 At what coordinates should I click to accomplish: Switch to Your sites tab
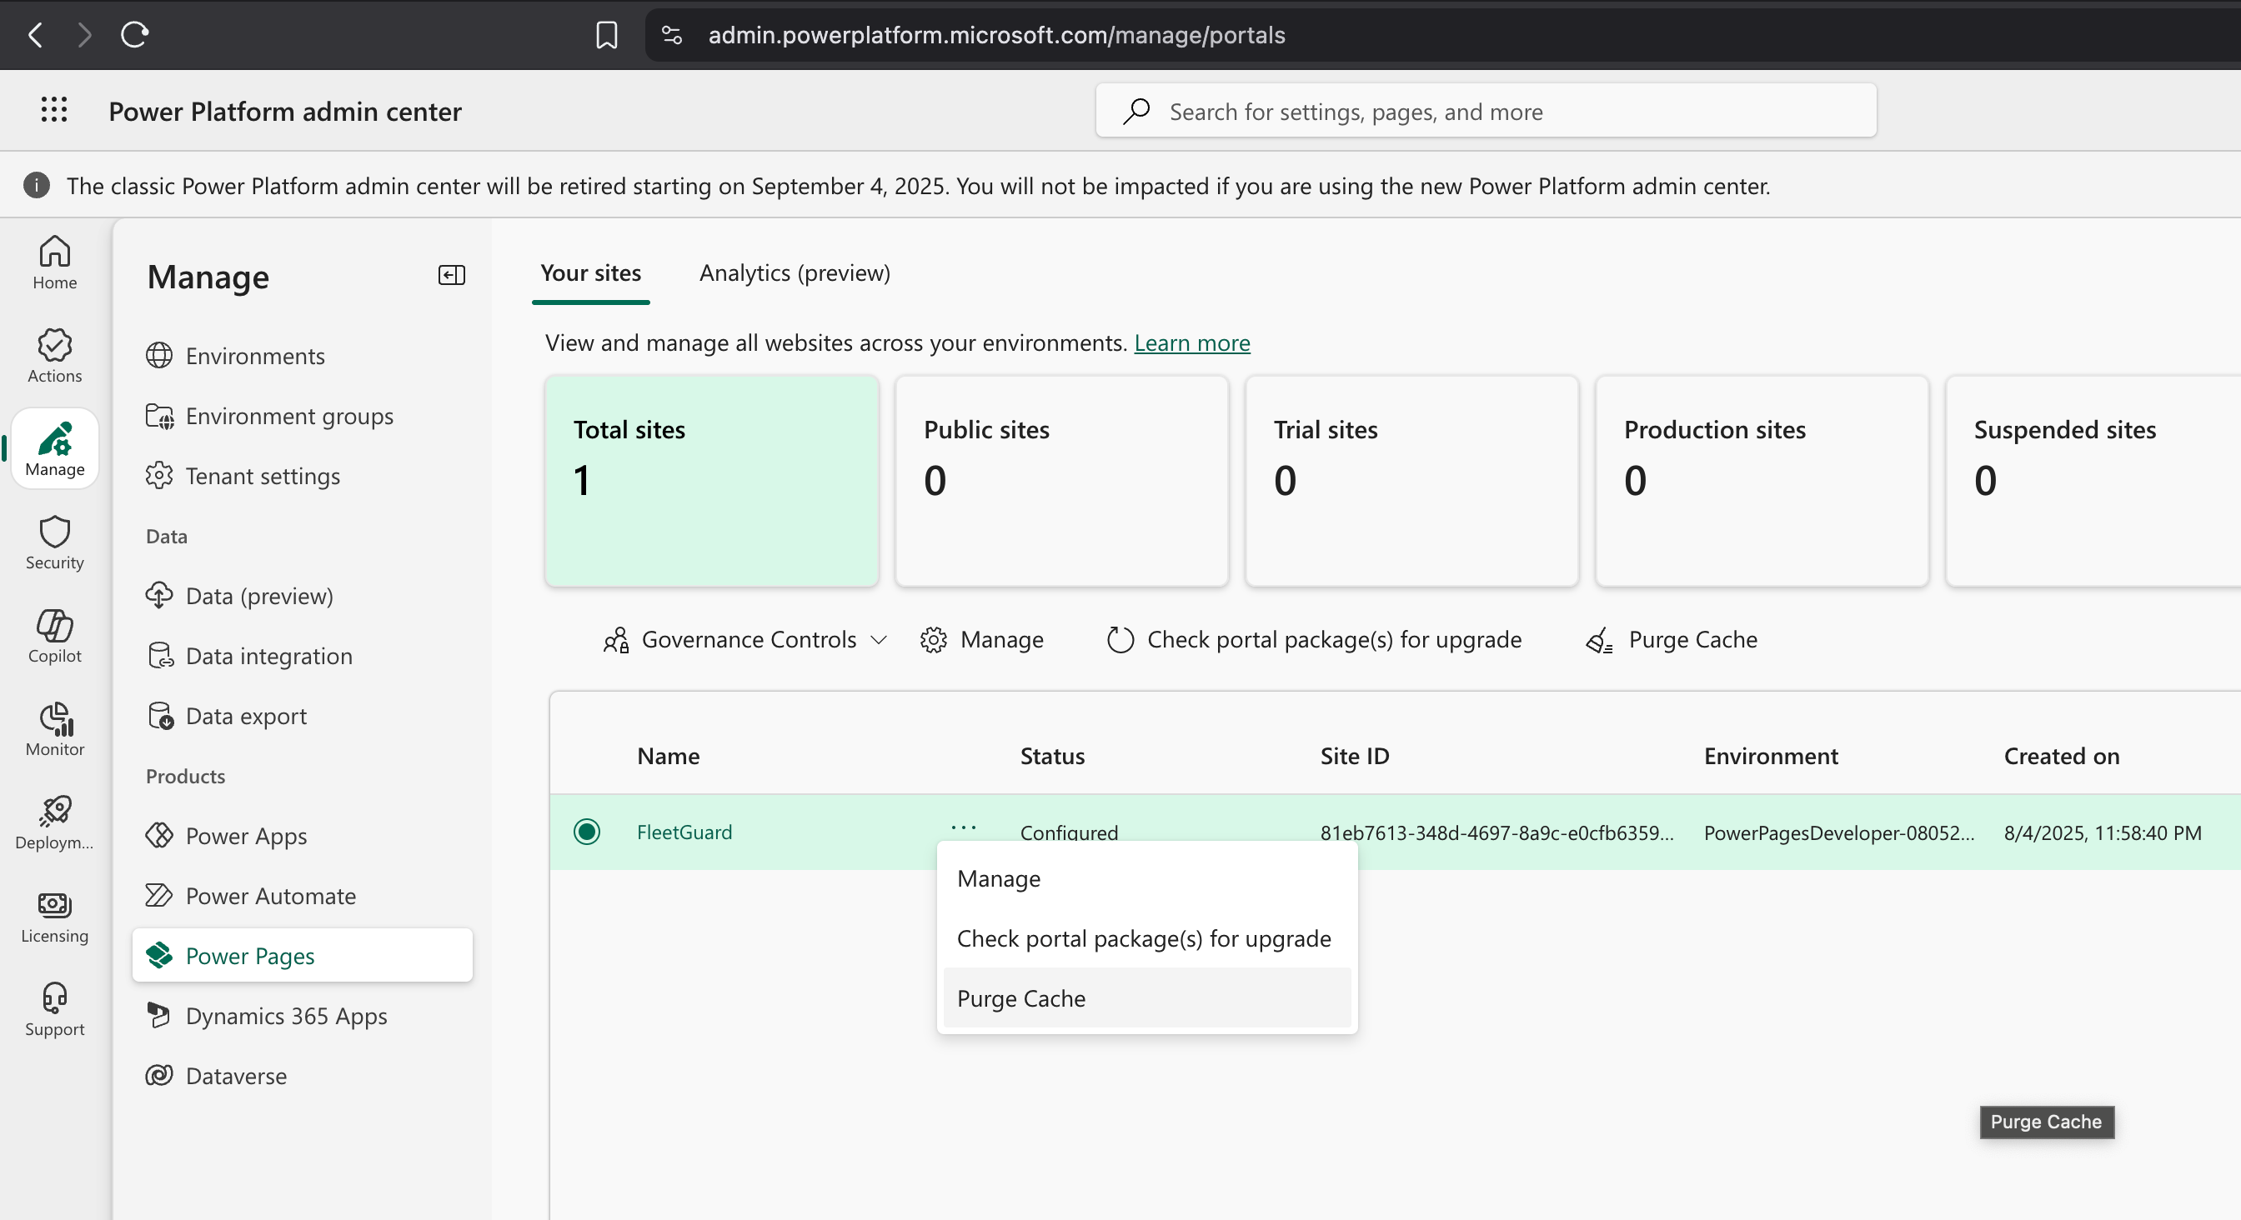pos(591,273)
